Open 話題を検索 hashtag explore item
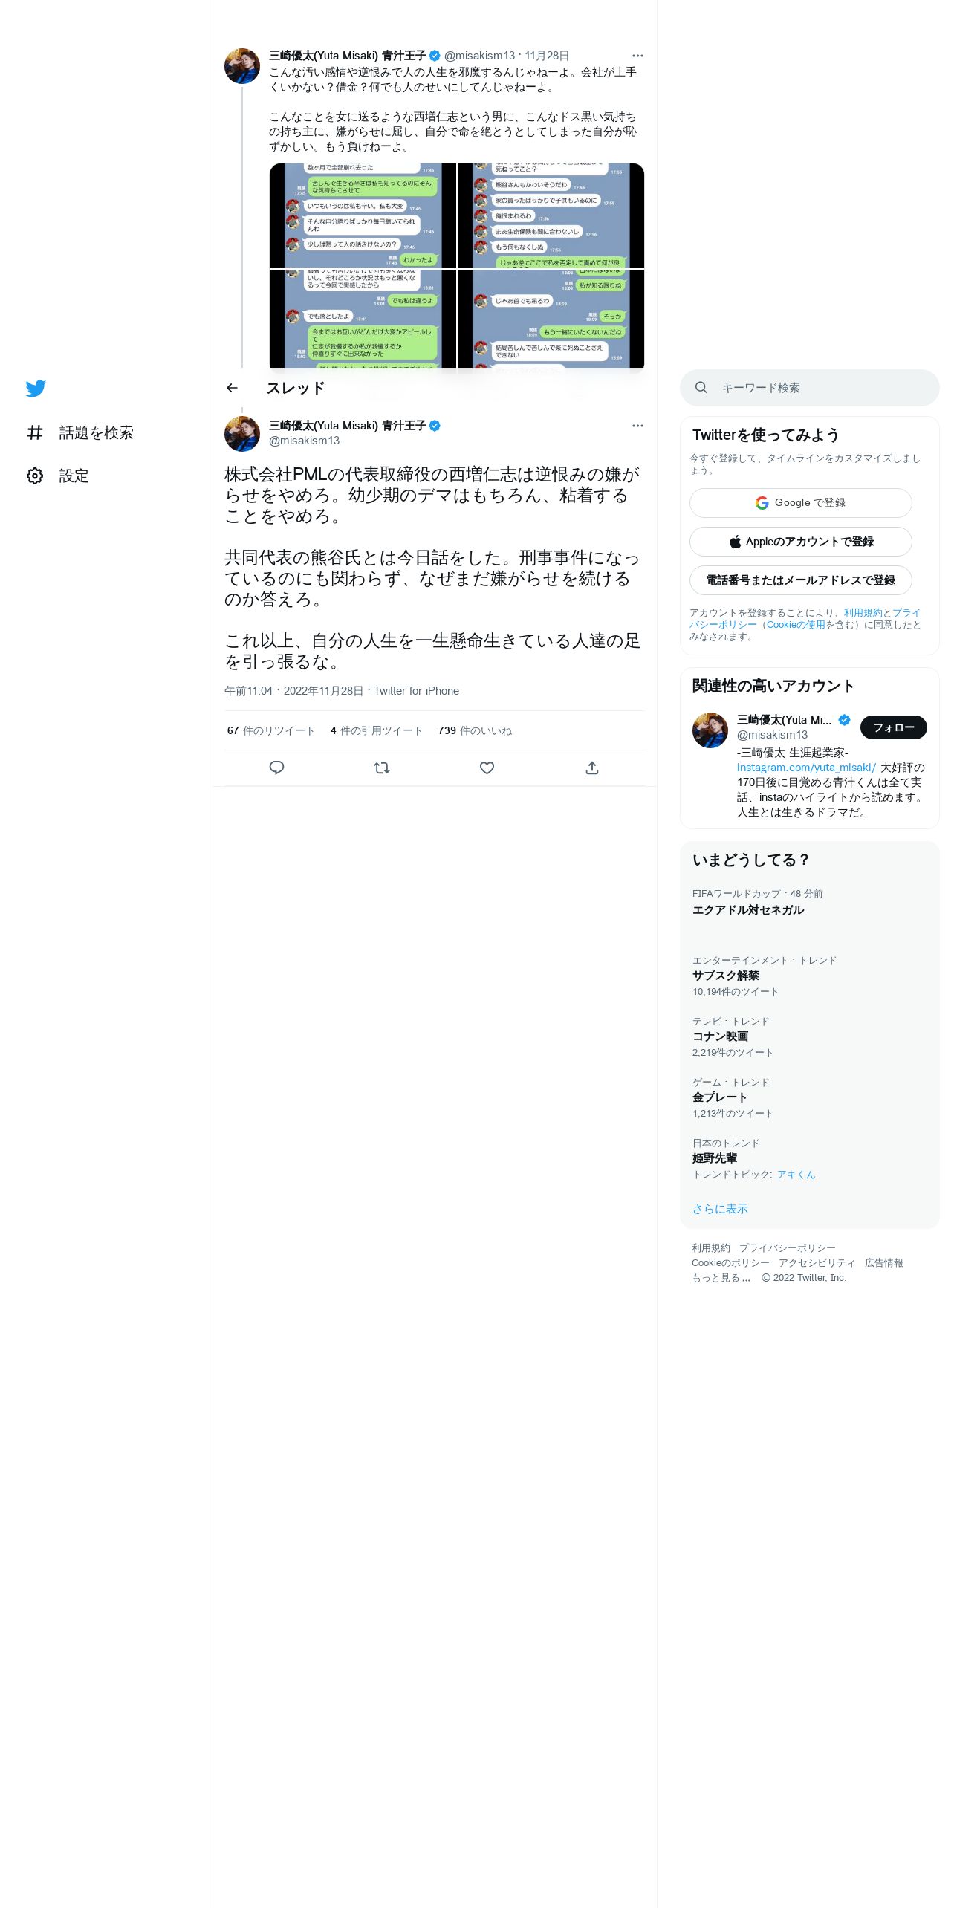Screen dimensions: 954x1908 (79, 432)
